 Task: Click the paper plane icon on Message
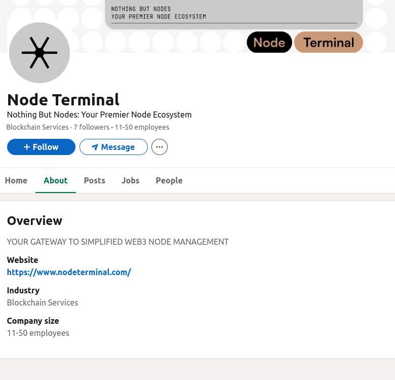click(94, 147)
